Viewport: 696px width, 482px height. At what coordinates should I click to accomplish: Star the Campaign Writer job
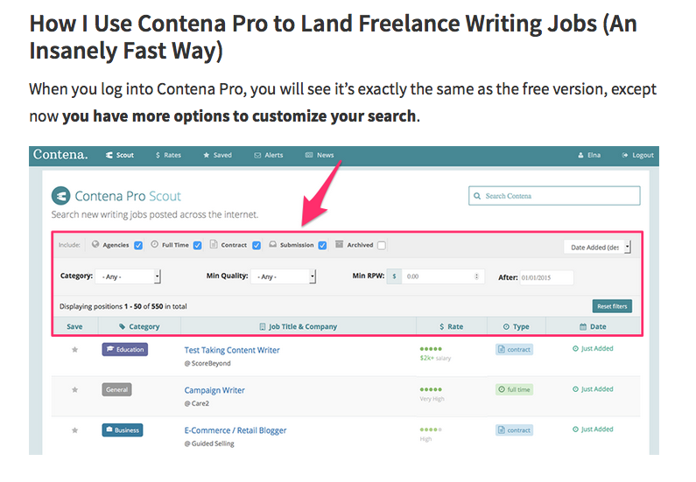[75, 390]
